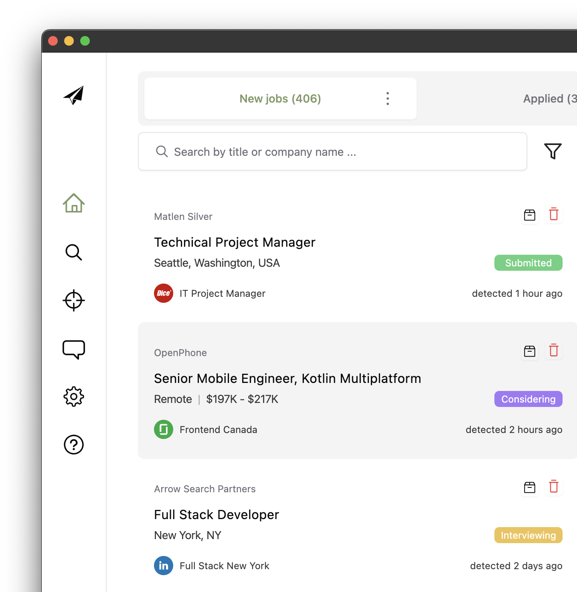Open help with the question mark icon
This screenshot has height=592, width=577.
point(73,445)
